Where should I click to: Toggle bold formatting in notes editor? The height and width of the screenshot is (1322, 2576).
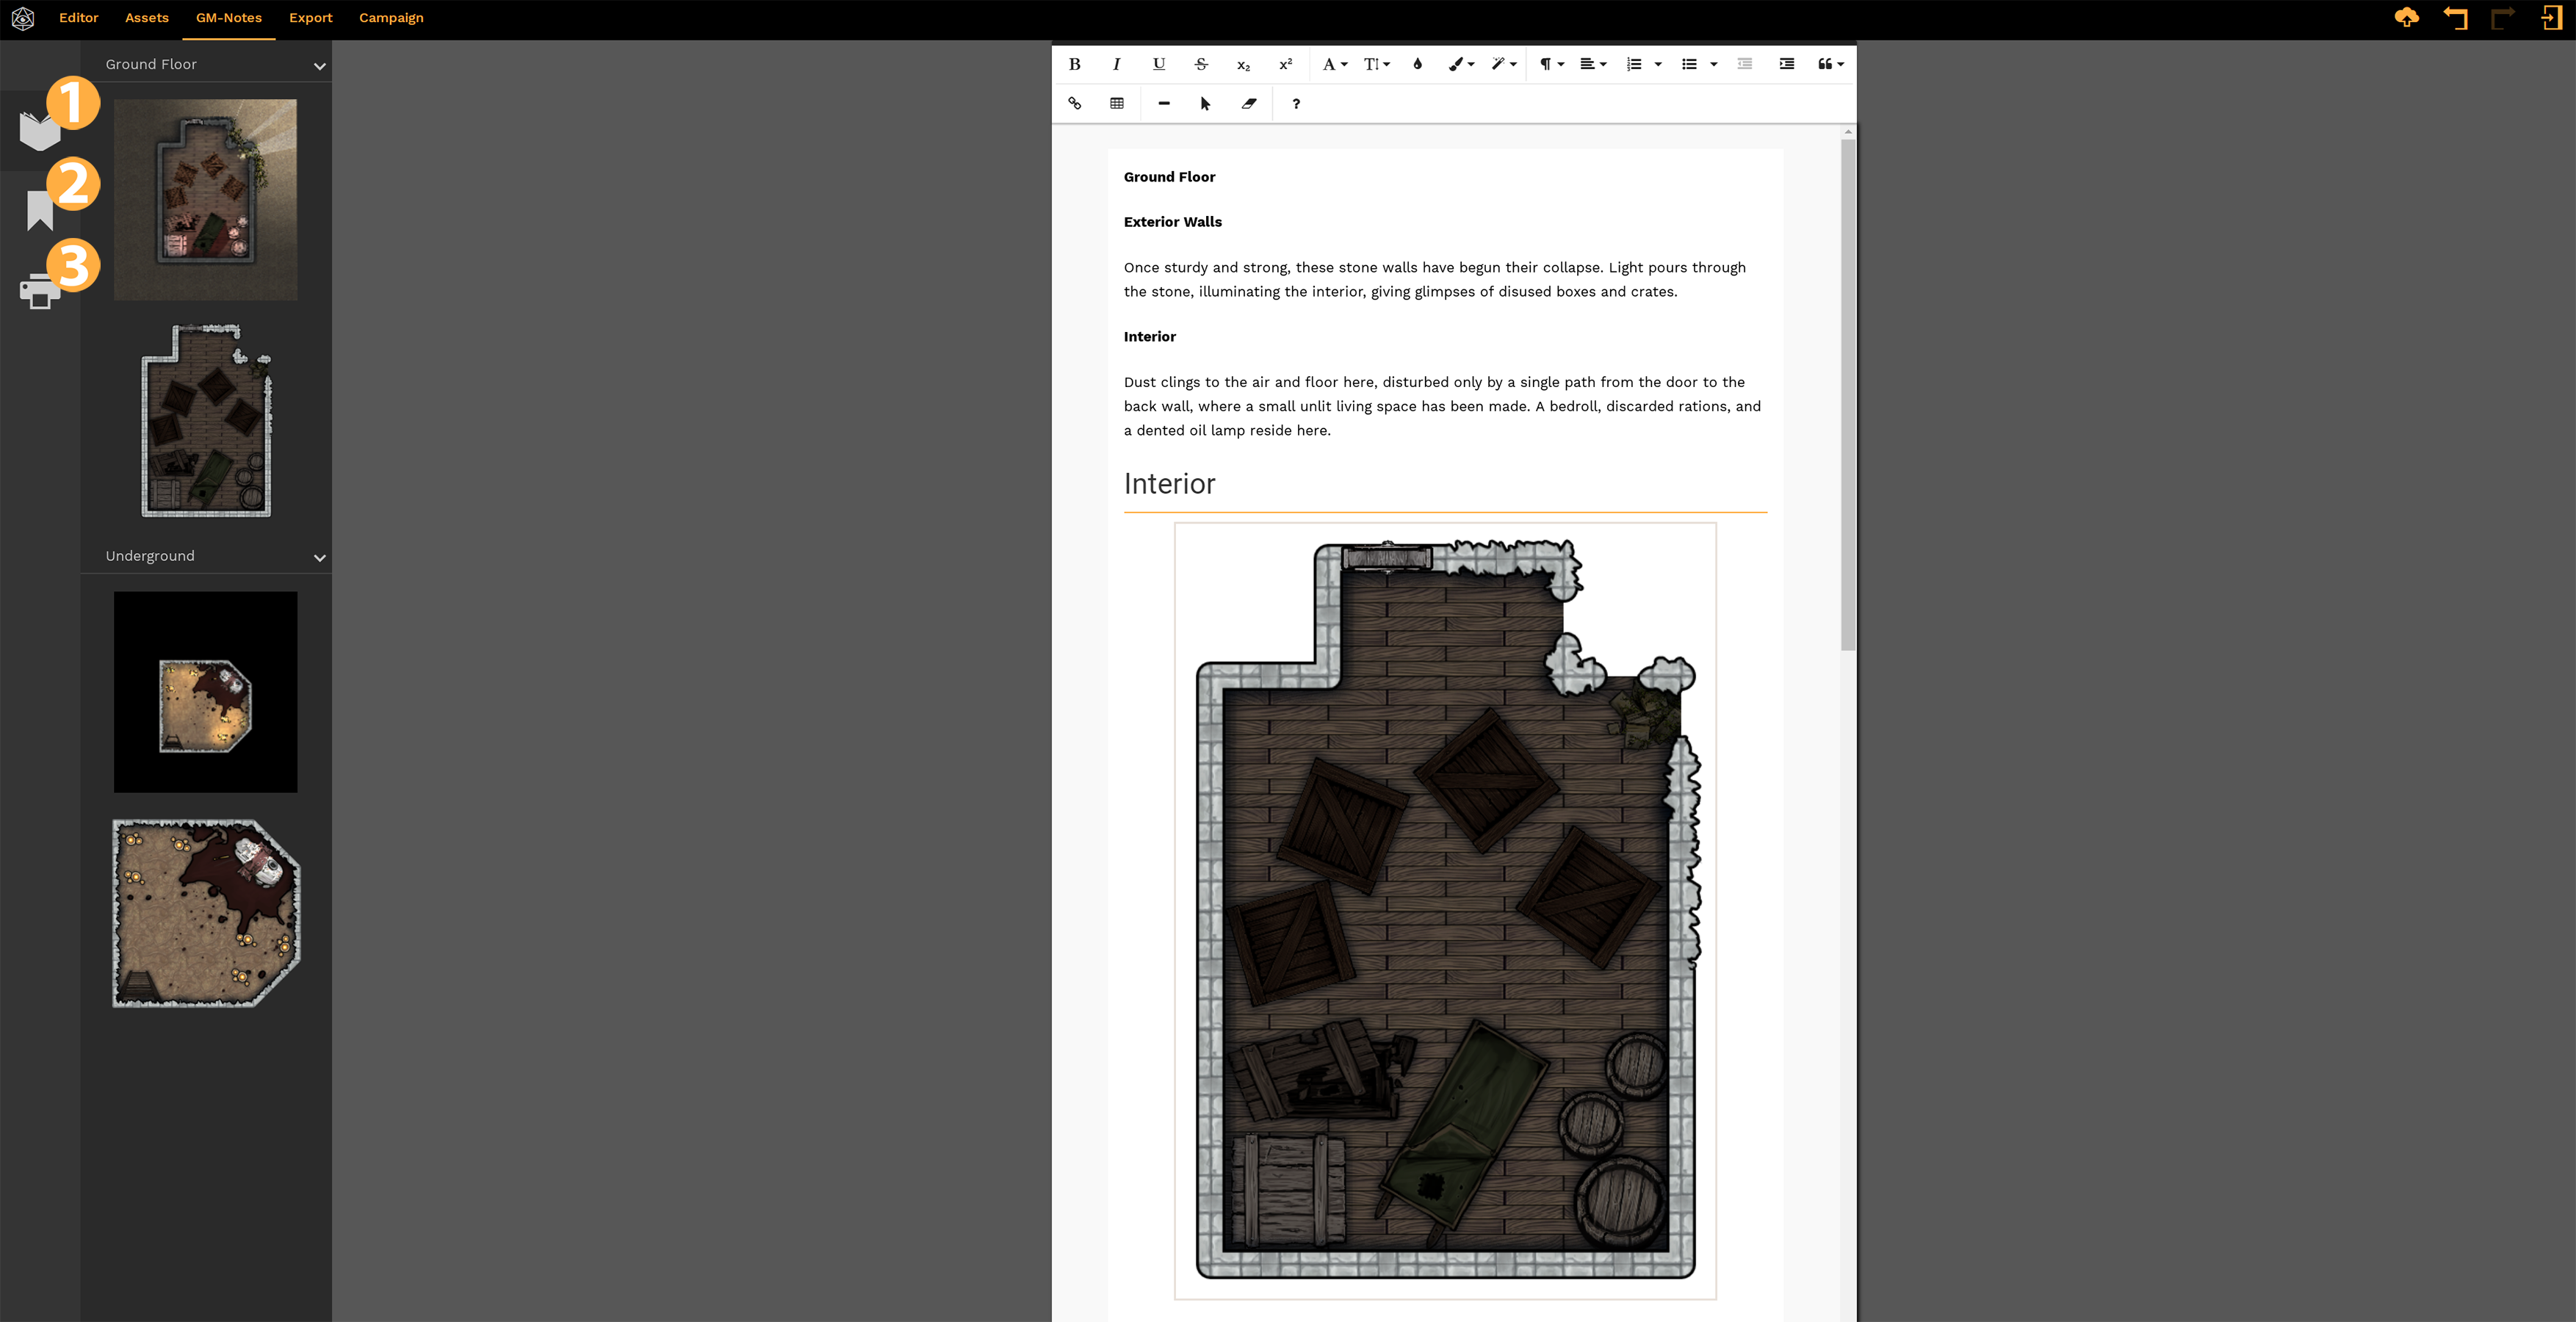1074,64
